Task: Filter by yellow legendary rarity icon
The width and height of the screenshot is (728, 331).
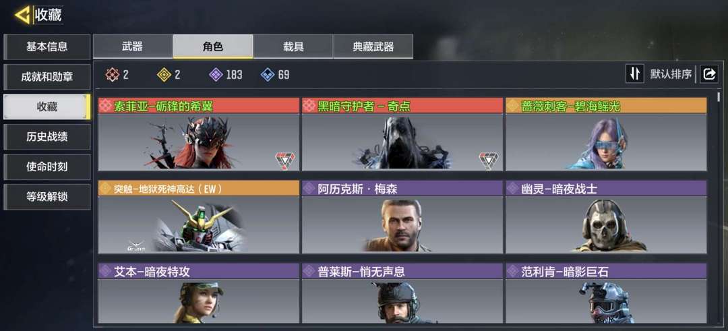Action: 164,75
